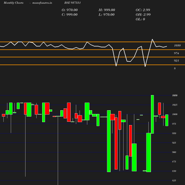The height and width of the screenshot is (185, 185).
Task: Click the "850" price axis label
Action: click(174, 171)
